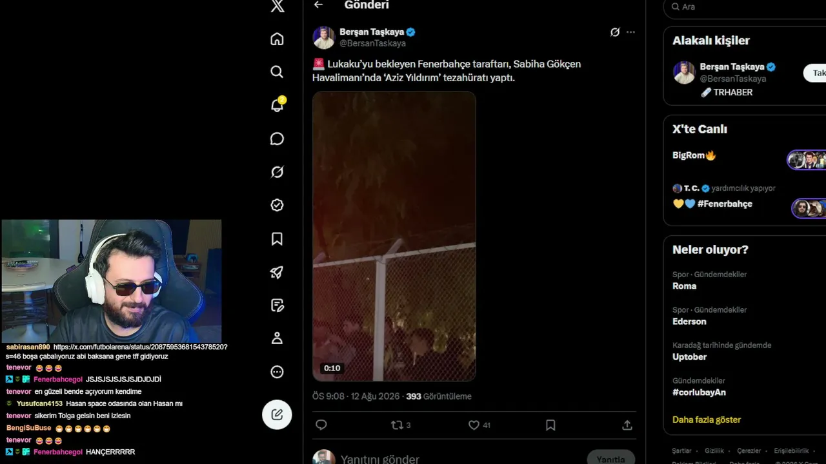Go to the Home feed icon
Image resolution: width=826 pixels, height=464 pixels.
(277, 39)
